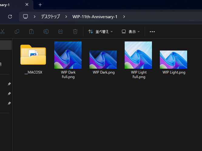The height and width of the screenshot is (151, 202).
Task: Open the 表示 view dropdown
Action: [131, 31]
